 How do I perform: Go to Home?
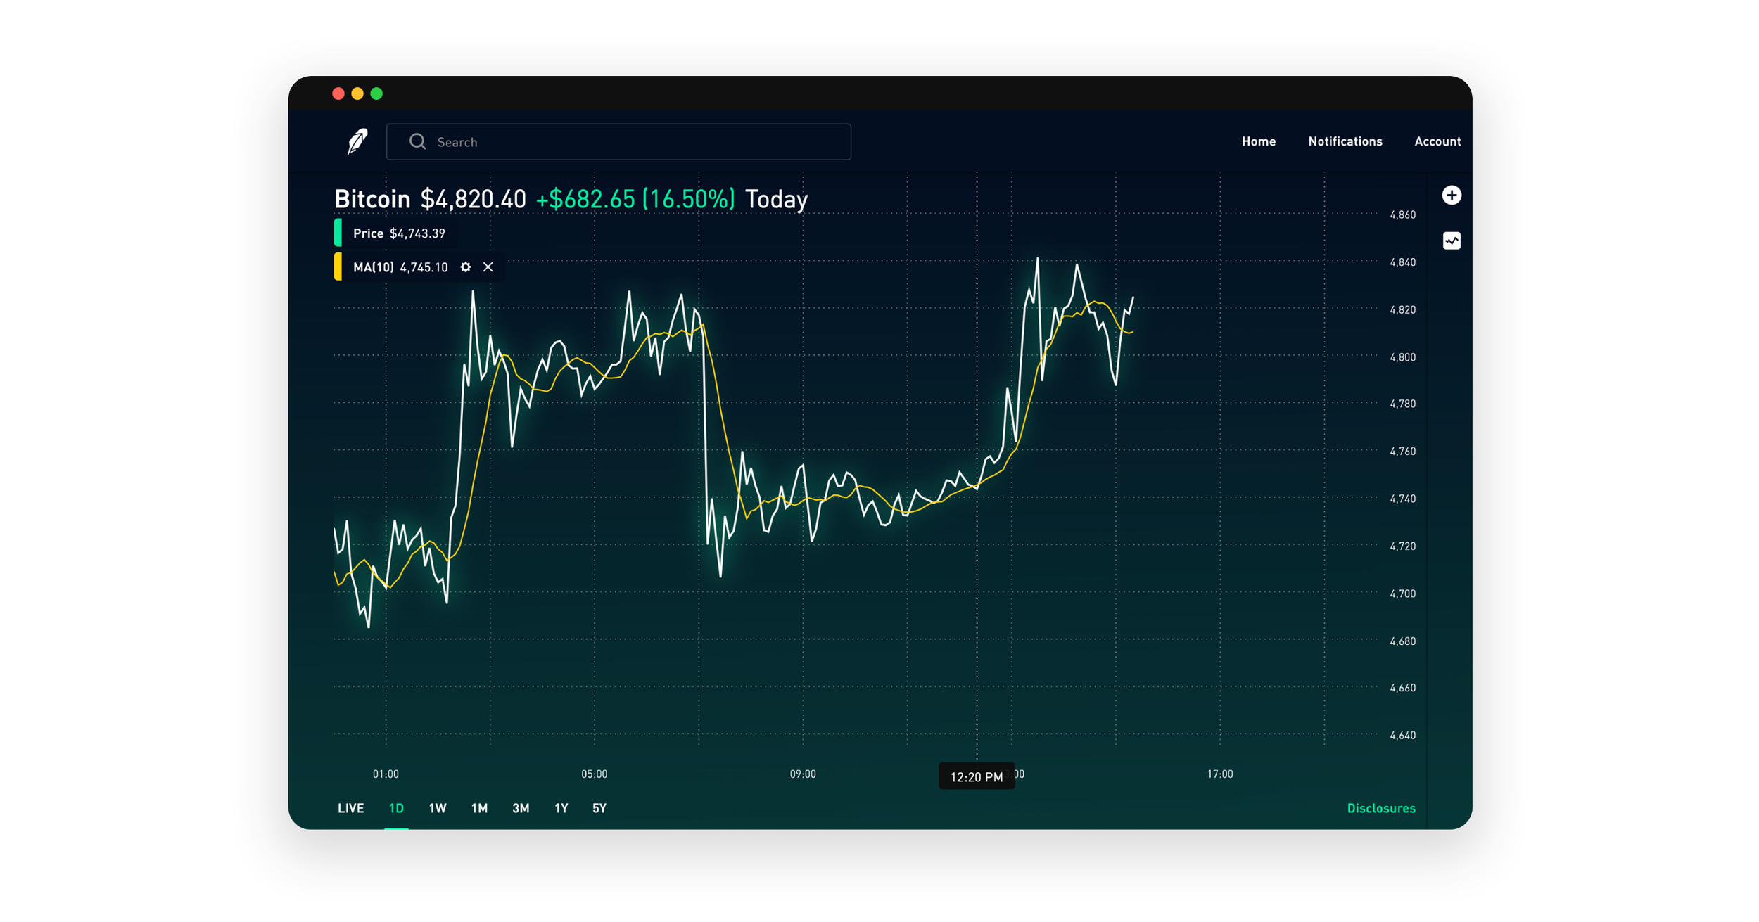(x=1259, y=141)
